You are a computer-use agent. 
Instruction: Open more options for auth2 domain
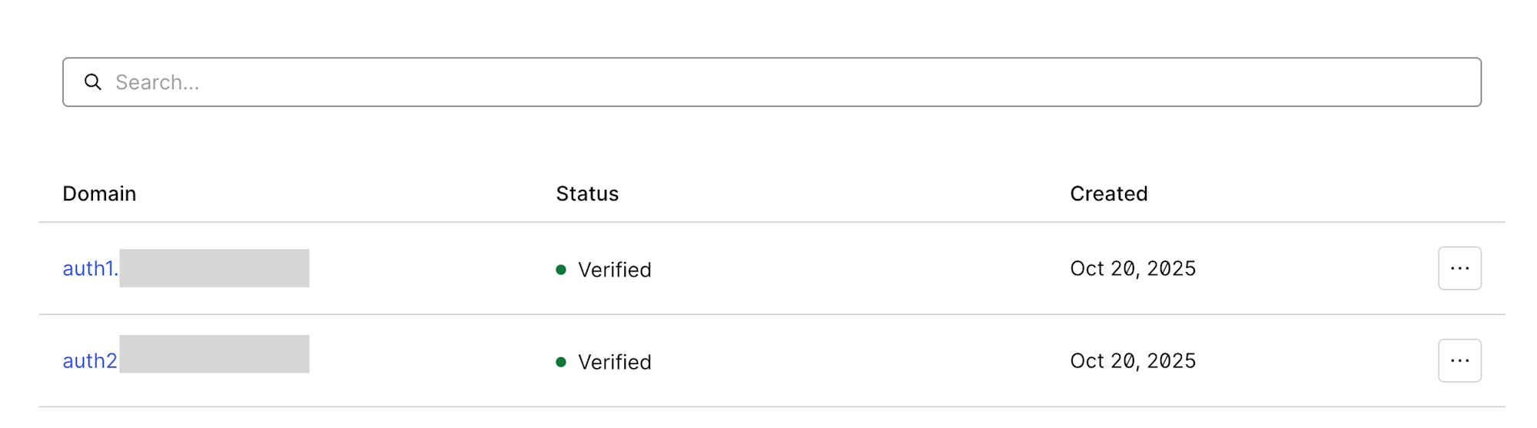(x=1459, y=360)
